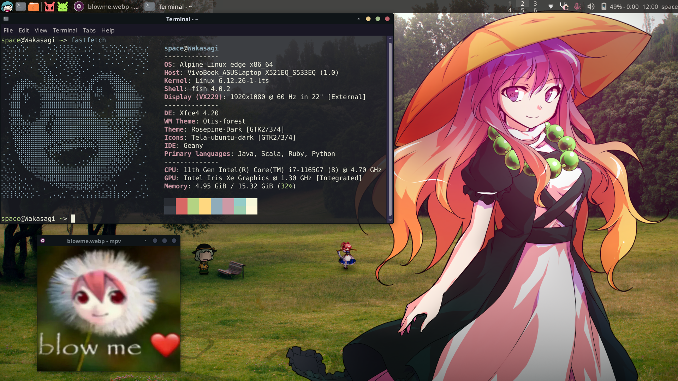The image size is (678, 381).
Task: Click the terminal's vertical scrollbar
Action: tap(390, 129)
